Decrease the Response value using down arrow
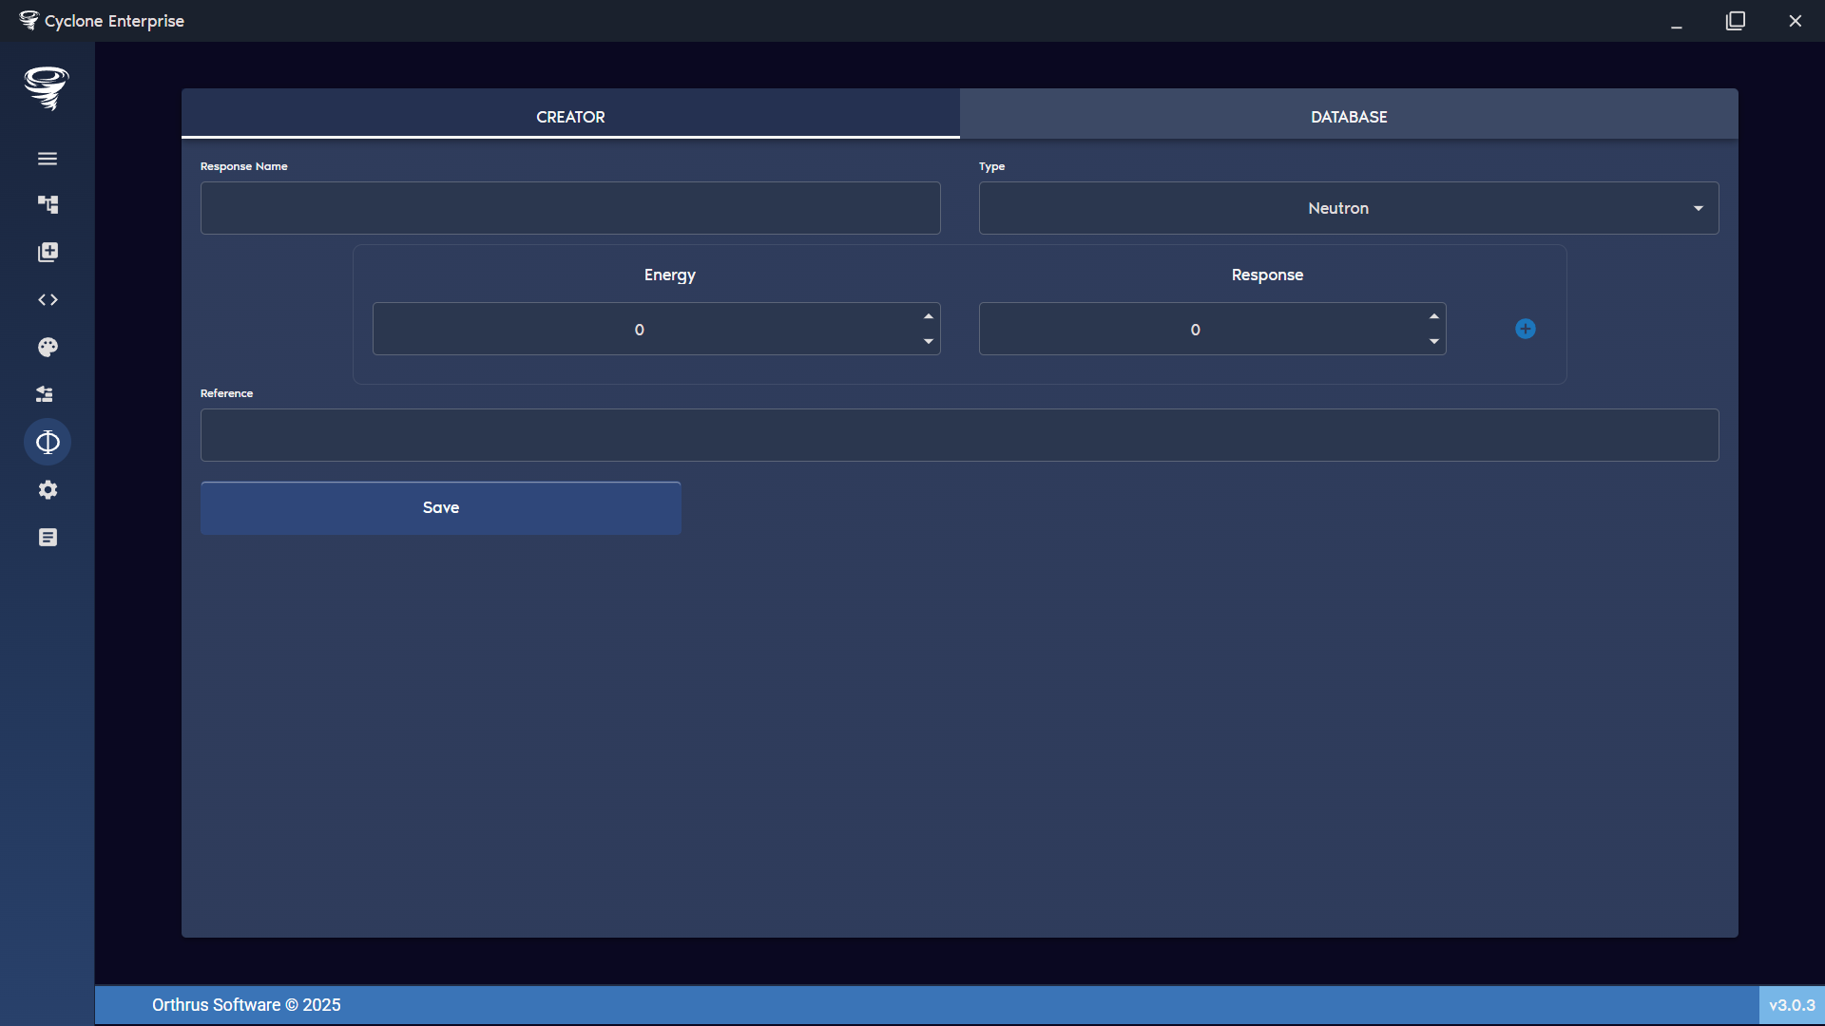The width and height of the screenshot is (1825, 1026). [1435, 342]
